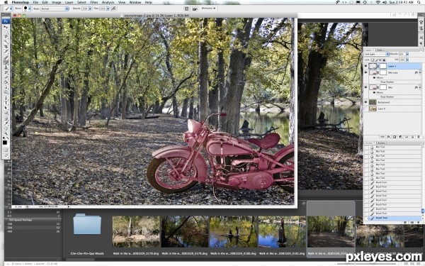Viewport: 425px width, 266px height.
Task: Select the Rectangular Marquee tool
Action: coord(6,31)
